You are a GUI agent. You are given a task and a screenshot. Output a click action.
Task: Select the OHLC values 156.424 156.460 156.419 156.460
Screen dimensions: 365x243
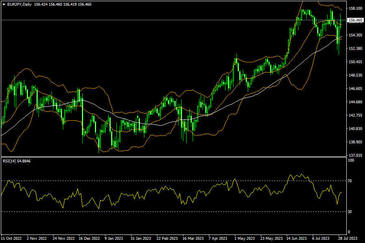62,4
